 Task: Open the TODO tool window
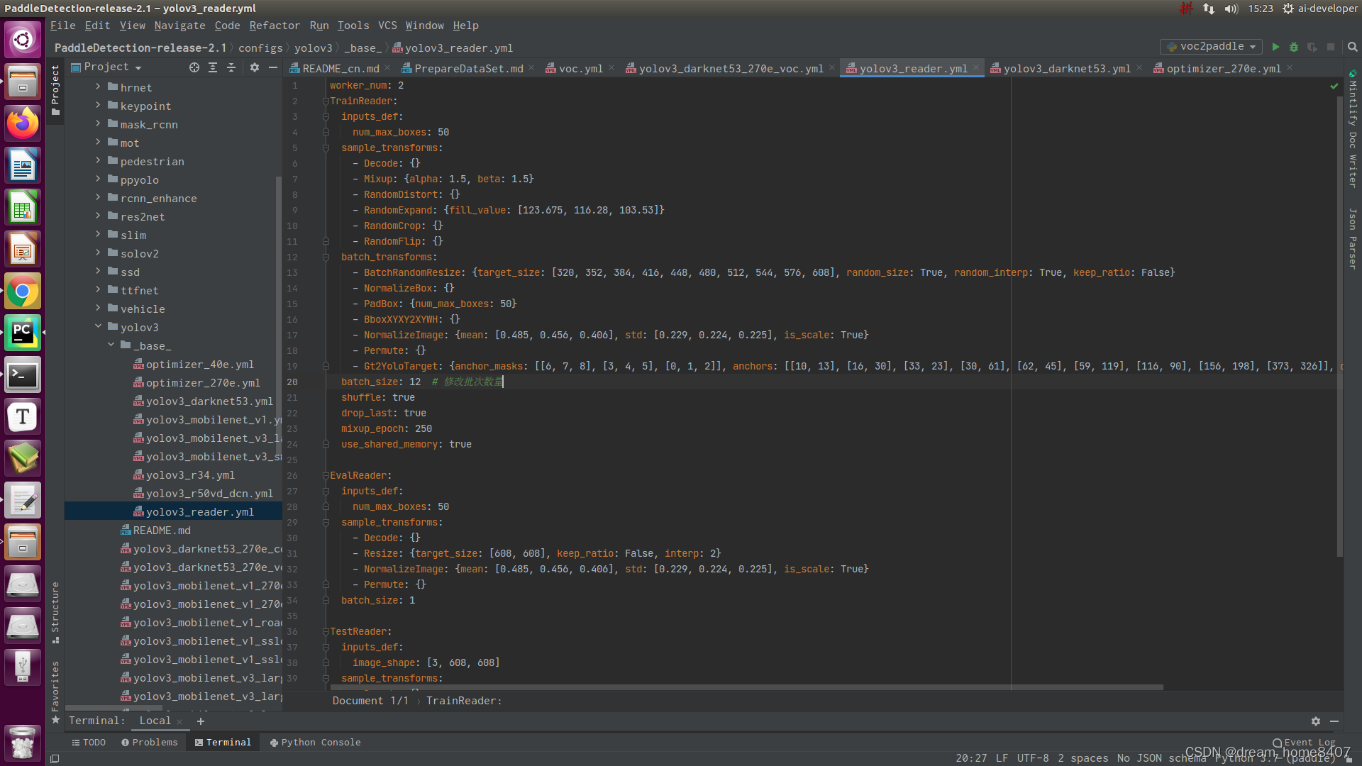(89, 743)
